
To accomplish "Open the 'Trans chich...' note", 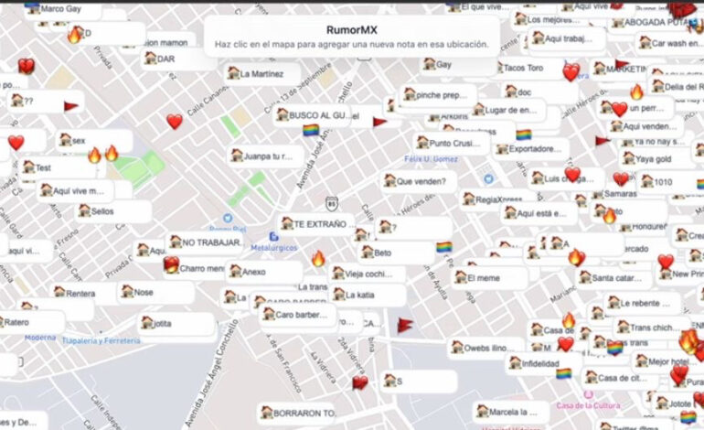I will coord(652,328).
